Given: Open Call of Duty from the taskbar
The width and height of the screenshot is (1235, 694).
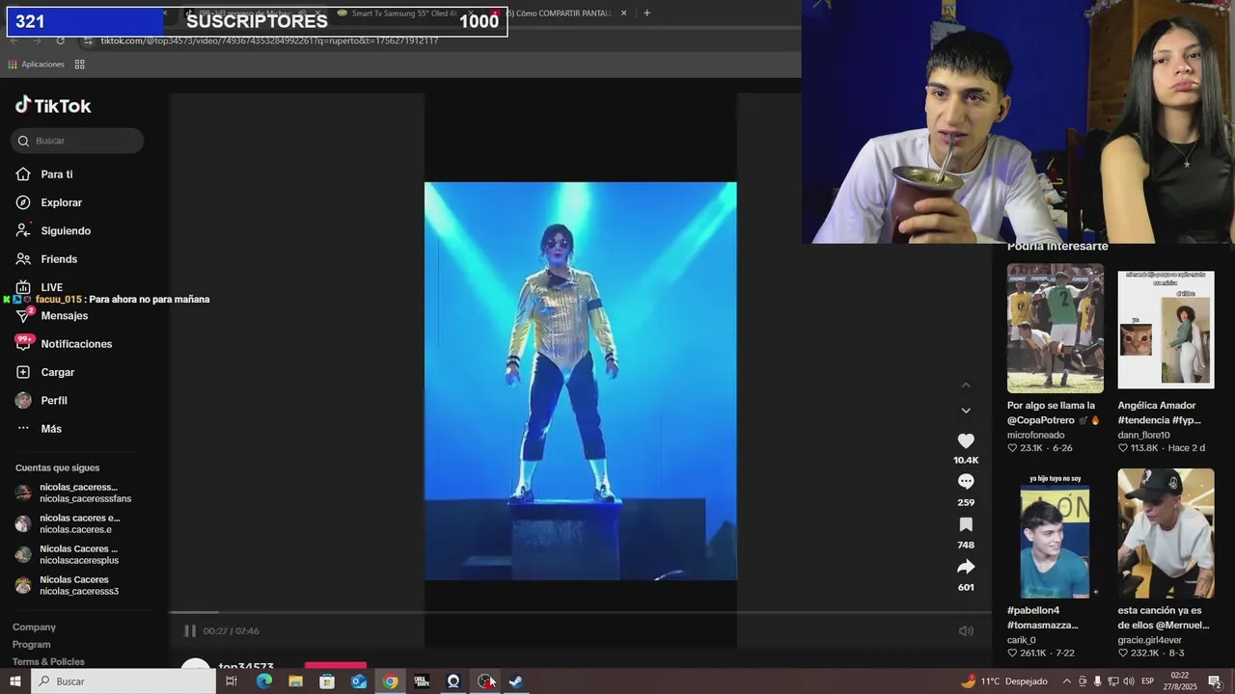Looking at the screenshot, I should 422,681.
